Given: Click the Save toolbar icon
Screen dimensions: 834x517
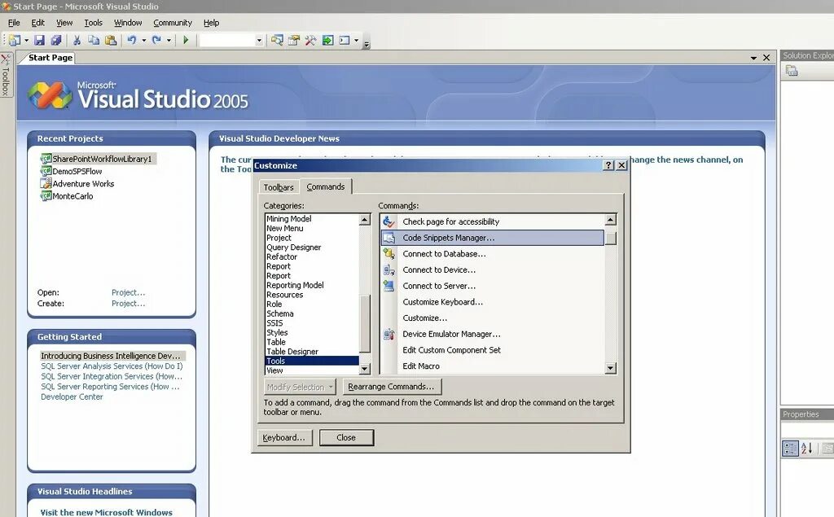Looking at the screenshot, I should tap(39, 40).
